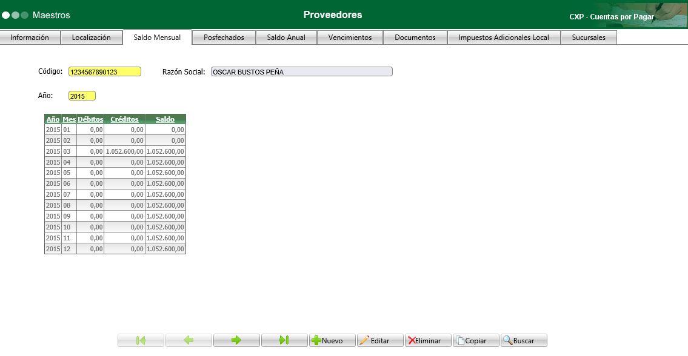Image resolution: width=688 pixels, height=356 pixels.
Task: Open the Impuestos Adicionales Local tab
Action: [504, 38]
